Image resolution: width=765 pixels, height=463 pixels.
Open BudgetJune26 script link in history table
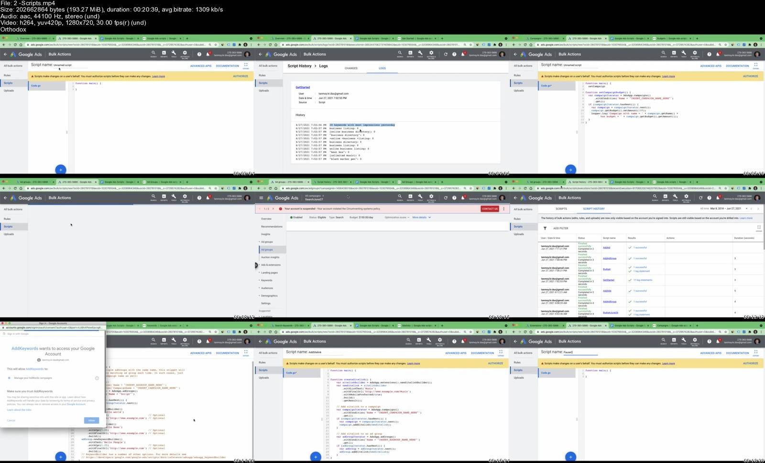pyautogui.click(x=611, y=312)
